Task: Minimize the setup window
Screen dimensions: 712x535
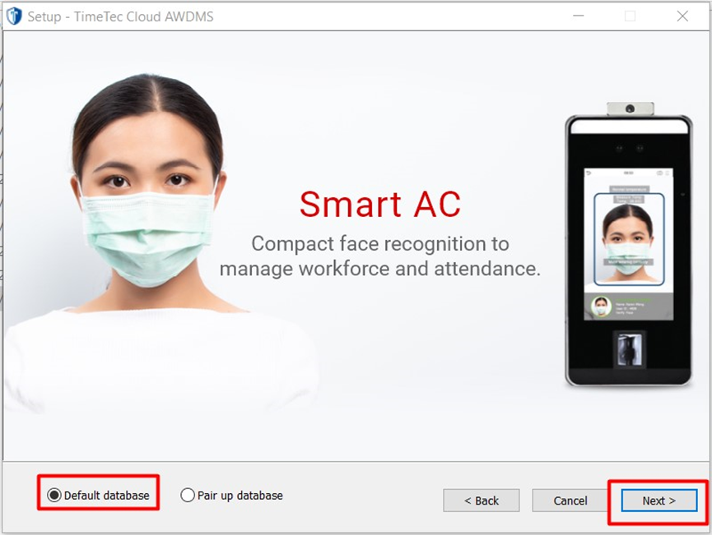Action: [x=578, y=16]
